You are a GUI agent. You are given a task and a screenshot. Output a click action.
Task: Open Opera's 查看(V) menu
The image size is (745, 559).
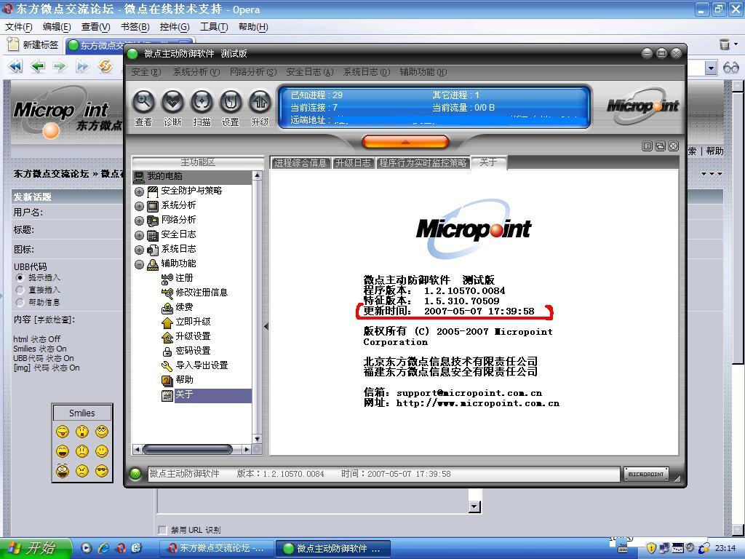(x=95, y=27)
